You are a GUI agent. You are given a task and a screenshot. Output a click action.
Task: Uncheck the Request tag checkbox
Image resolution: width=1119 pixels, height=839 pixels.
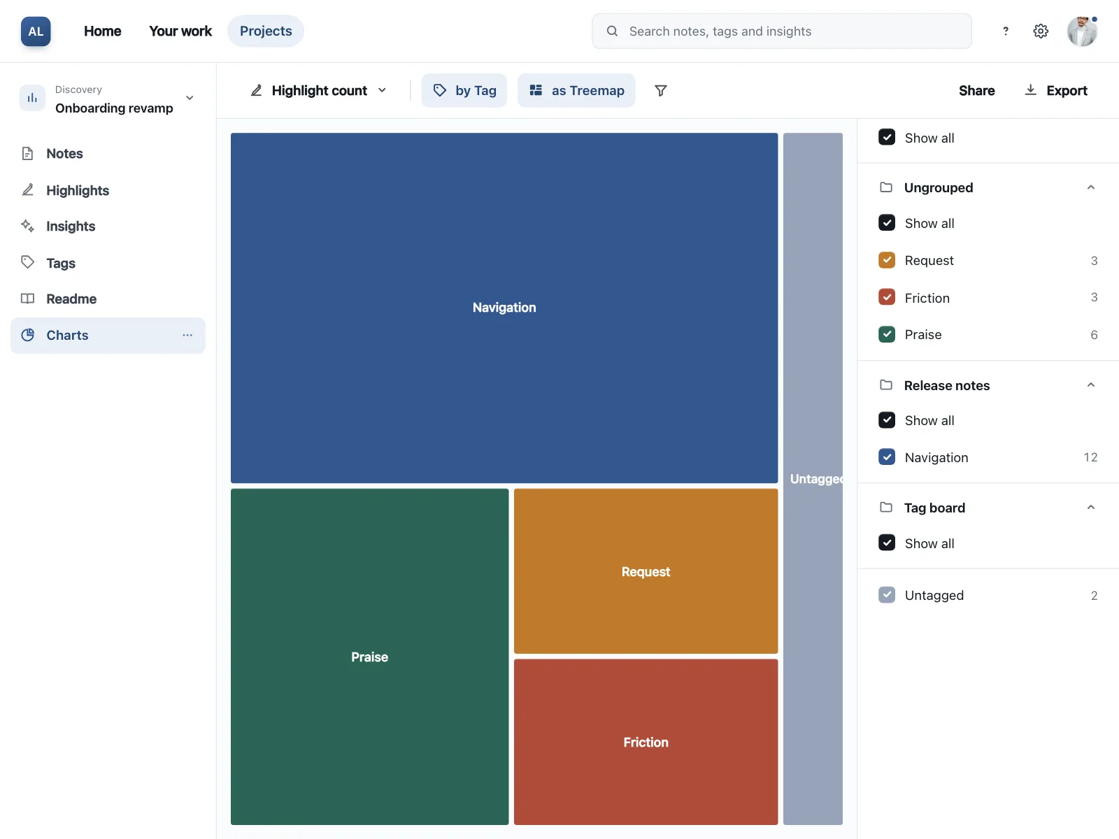(x=887, y=260)
